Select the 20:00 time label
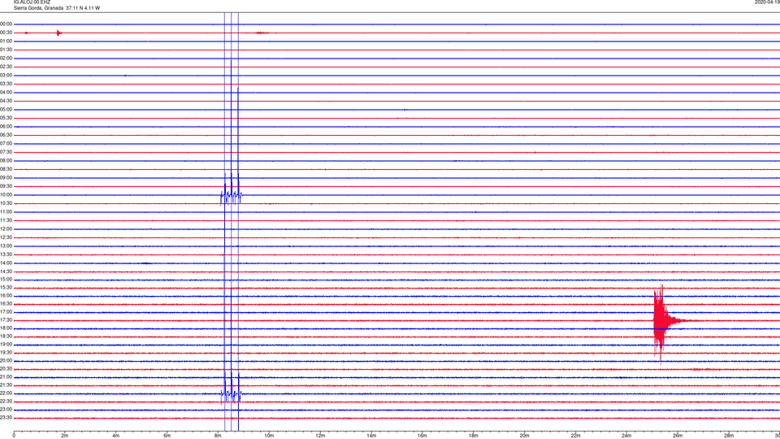780x439 pixels. (6, 361)
